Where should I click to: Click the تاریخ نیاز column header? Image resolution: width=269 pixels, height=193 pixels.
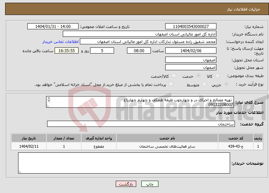point(29,138)
